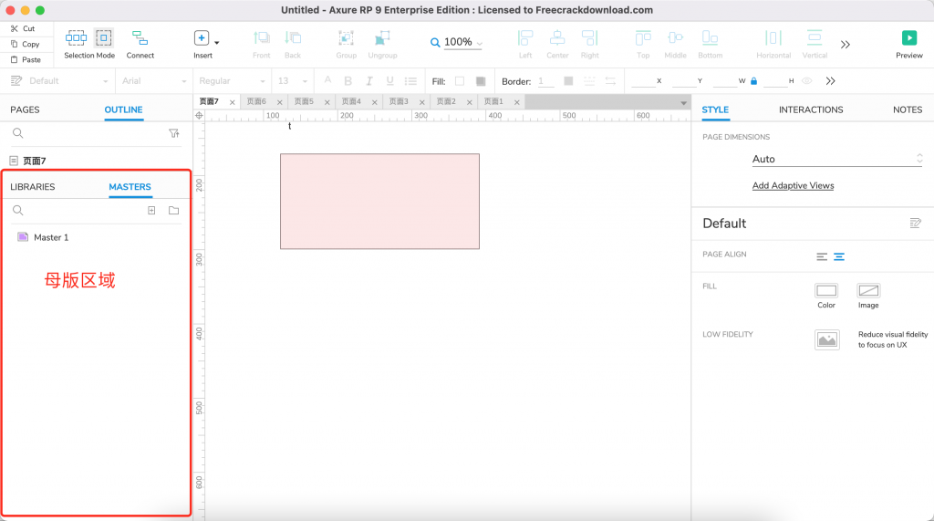Open the Page Dimensions Auto dropdown
Screen dimensions: 934x521
[x=836, y=159]
